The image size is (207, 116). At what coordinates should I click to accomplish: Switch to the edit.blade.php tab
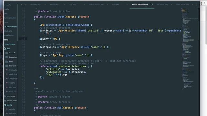(162, 5)
